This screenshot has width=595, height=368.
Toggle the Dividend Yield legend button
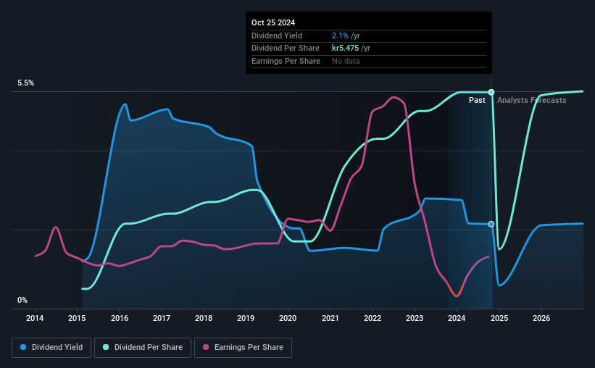pos(51,348)
